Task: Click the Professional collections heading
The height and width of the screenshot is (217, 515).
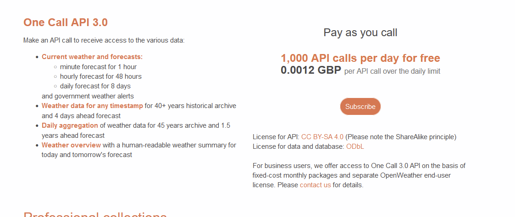Action: 95,214
